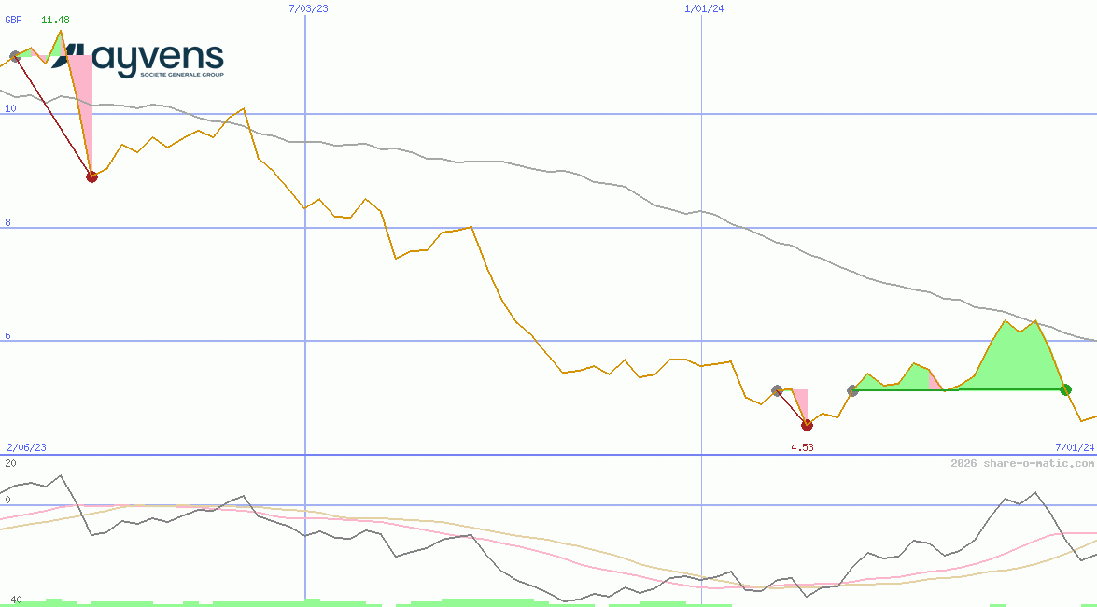
Task: Click the Ayvens company logo
Action: pyautogui.click(x=138, y=61)
